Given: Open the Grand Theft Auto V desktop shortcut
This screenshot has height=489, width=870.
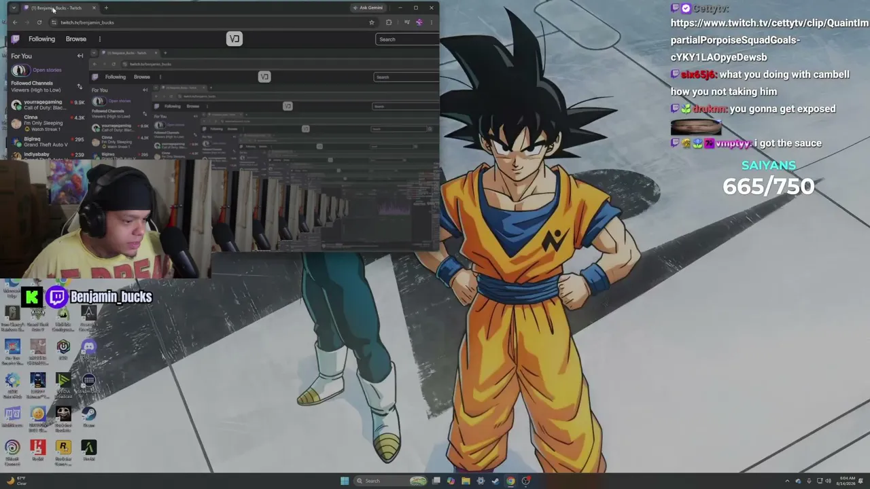Looking at the screenshot, I should click(x=37, y=317).
